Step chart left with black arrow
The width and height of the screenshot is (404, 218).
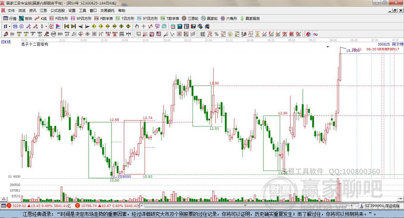[80, 26]
